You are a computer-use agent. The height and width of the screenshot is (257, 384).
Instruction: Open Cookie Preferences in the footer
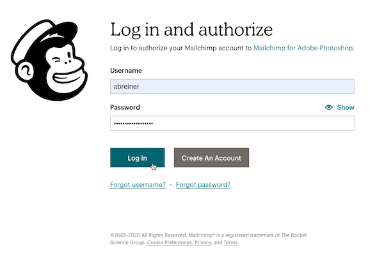click(x=169, y=243)
